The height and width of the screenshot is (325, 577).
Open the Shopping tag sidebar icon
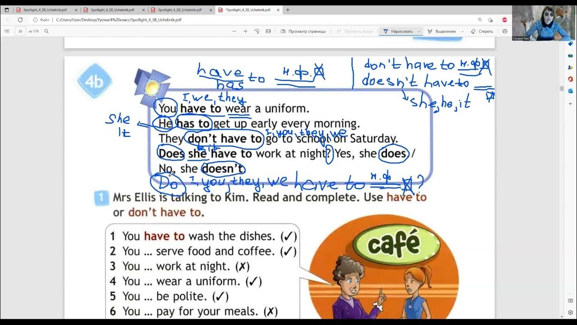point(571,44)
